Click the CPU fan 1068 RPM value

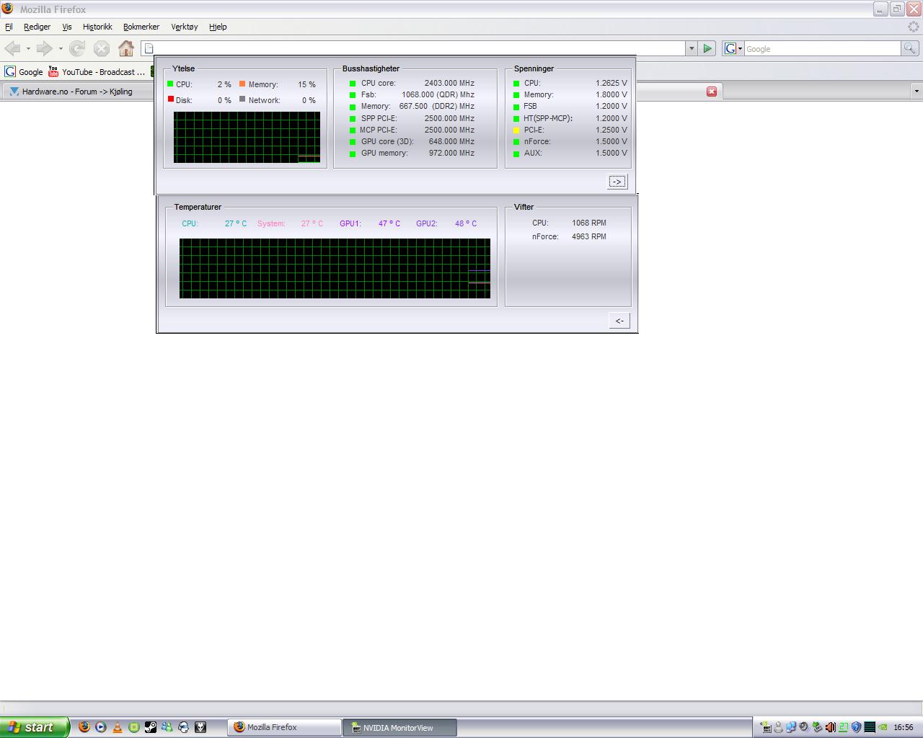click(x=589, y=223)
